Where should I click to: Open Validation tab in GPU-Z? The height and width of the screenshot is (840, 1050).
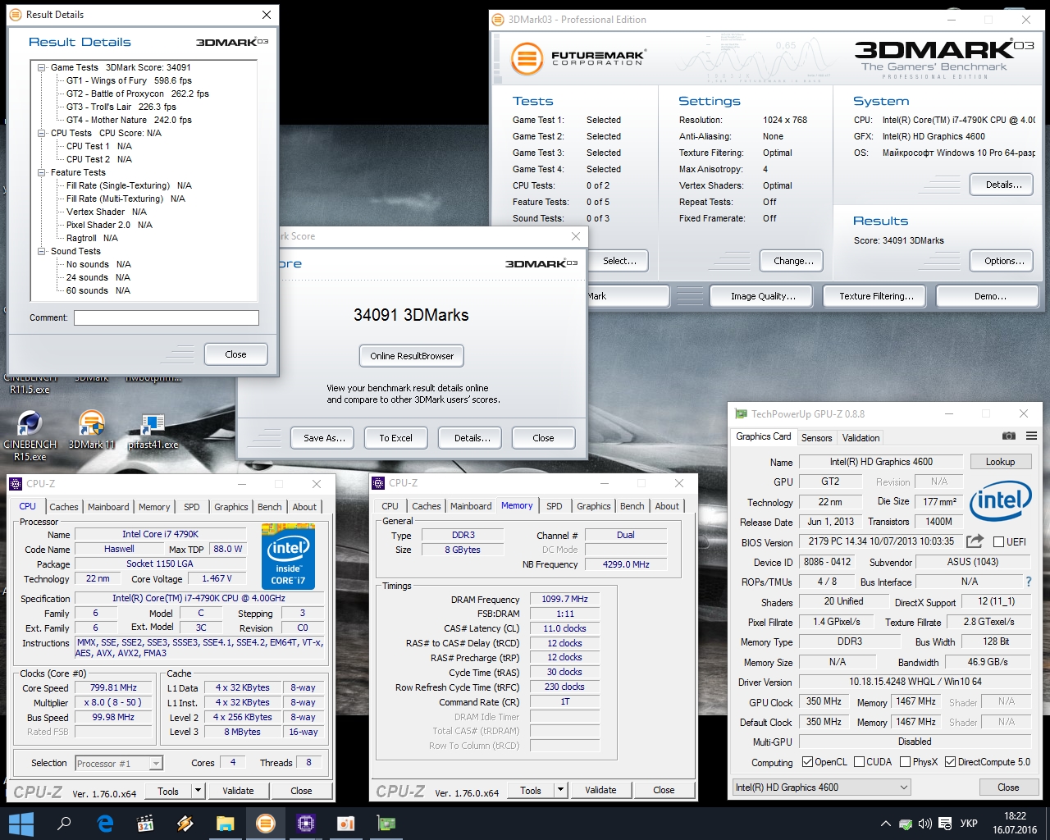(x=861, y=438)
